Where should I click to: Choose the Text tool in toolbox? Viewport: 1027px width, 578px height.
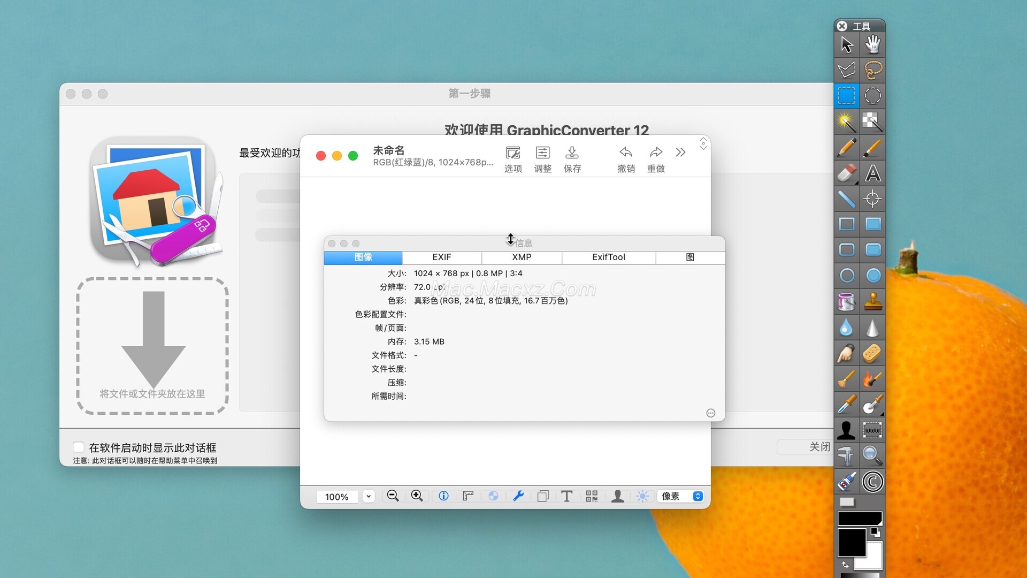click(x=872, y=173)
